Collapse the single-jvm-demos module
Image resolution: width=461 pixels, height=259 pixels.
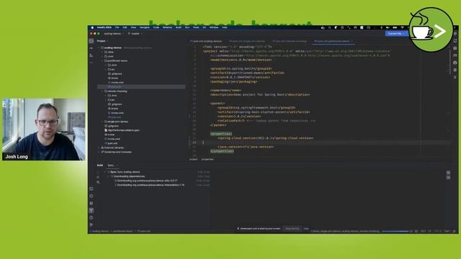[102, 122]
